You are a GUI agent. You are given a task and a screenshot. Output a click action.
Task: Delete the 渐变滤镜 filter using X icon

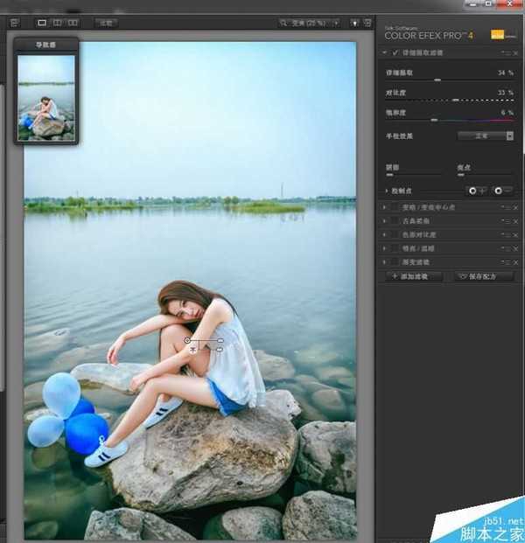click(515, 262)
